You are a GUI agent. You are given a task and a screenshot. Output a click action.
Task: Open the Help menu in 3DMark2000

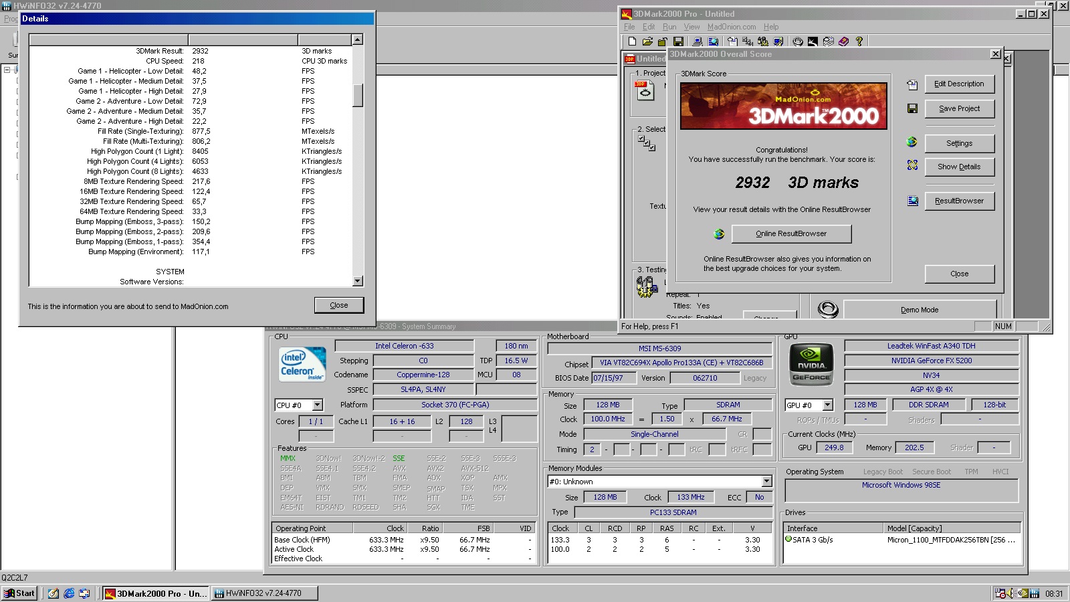[x=771, y=27]
